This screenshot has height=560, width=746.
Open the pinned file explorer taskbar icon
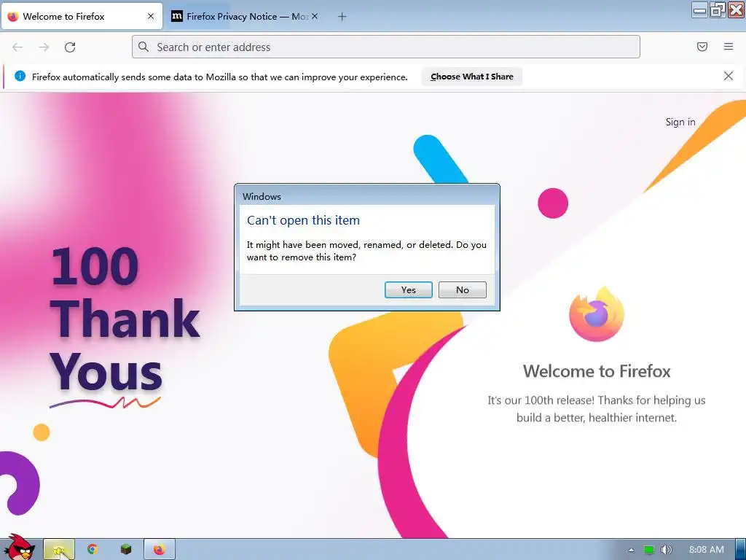[x=59, y=550]
